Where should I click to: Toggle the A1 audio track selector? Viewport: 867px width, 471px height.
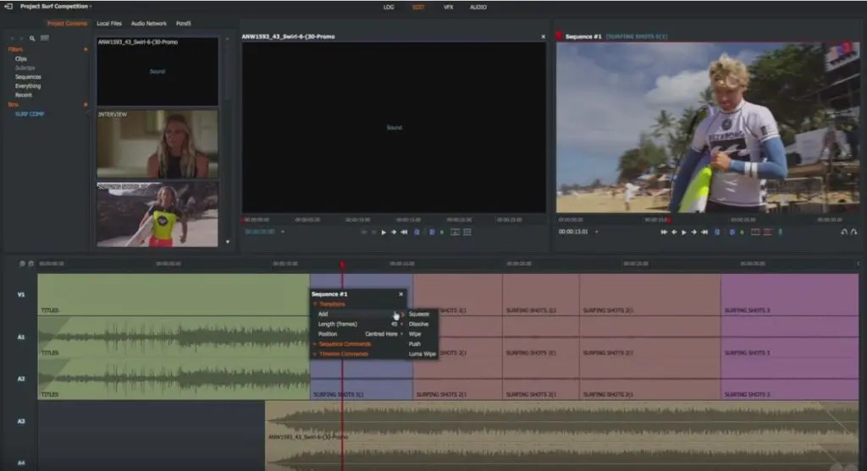point(21,337)
